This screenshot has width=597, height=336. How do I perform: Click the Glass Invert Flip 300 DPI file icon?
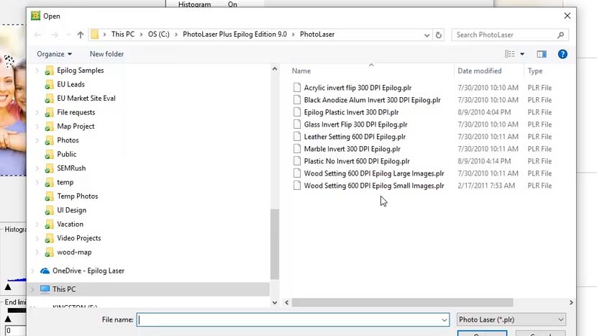[x=297, y=124]
